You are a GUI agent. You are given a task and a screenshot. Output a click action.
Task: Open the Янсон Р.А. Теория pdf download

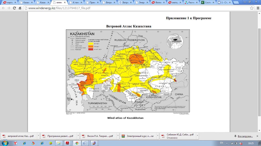(x=98, y=136)
